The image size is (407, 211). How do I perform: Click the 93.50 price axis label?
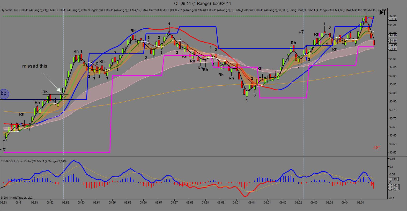click(393, 152)
